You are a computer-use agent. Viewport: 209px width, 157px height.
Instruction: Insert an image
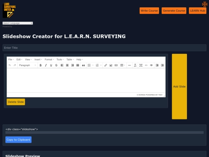point(111,65)
